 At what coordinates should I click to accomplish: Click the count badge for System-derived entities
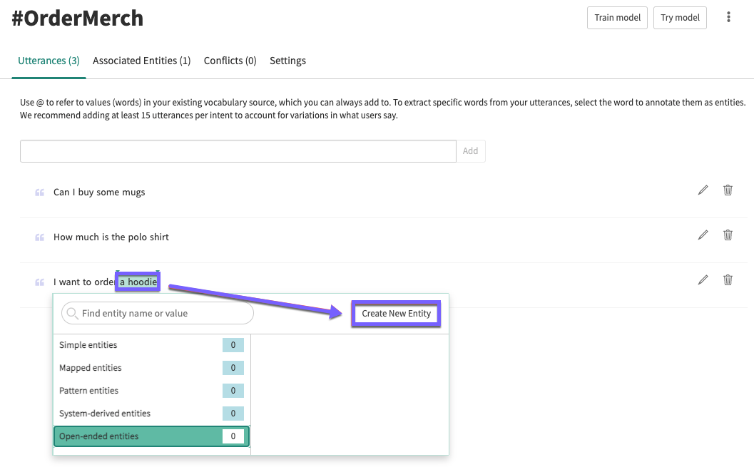click(233, 414)
